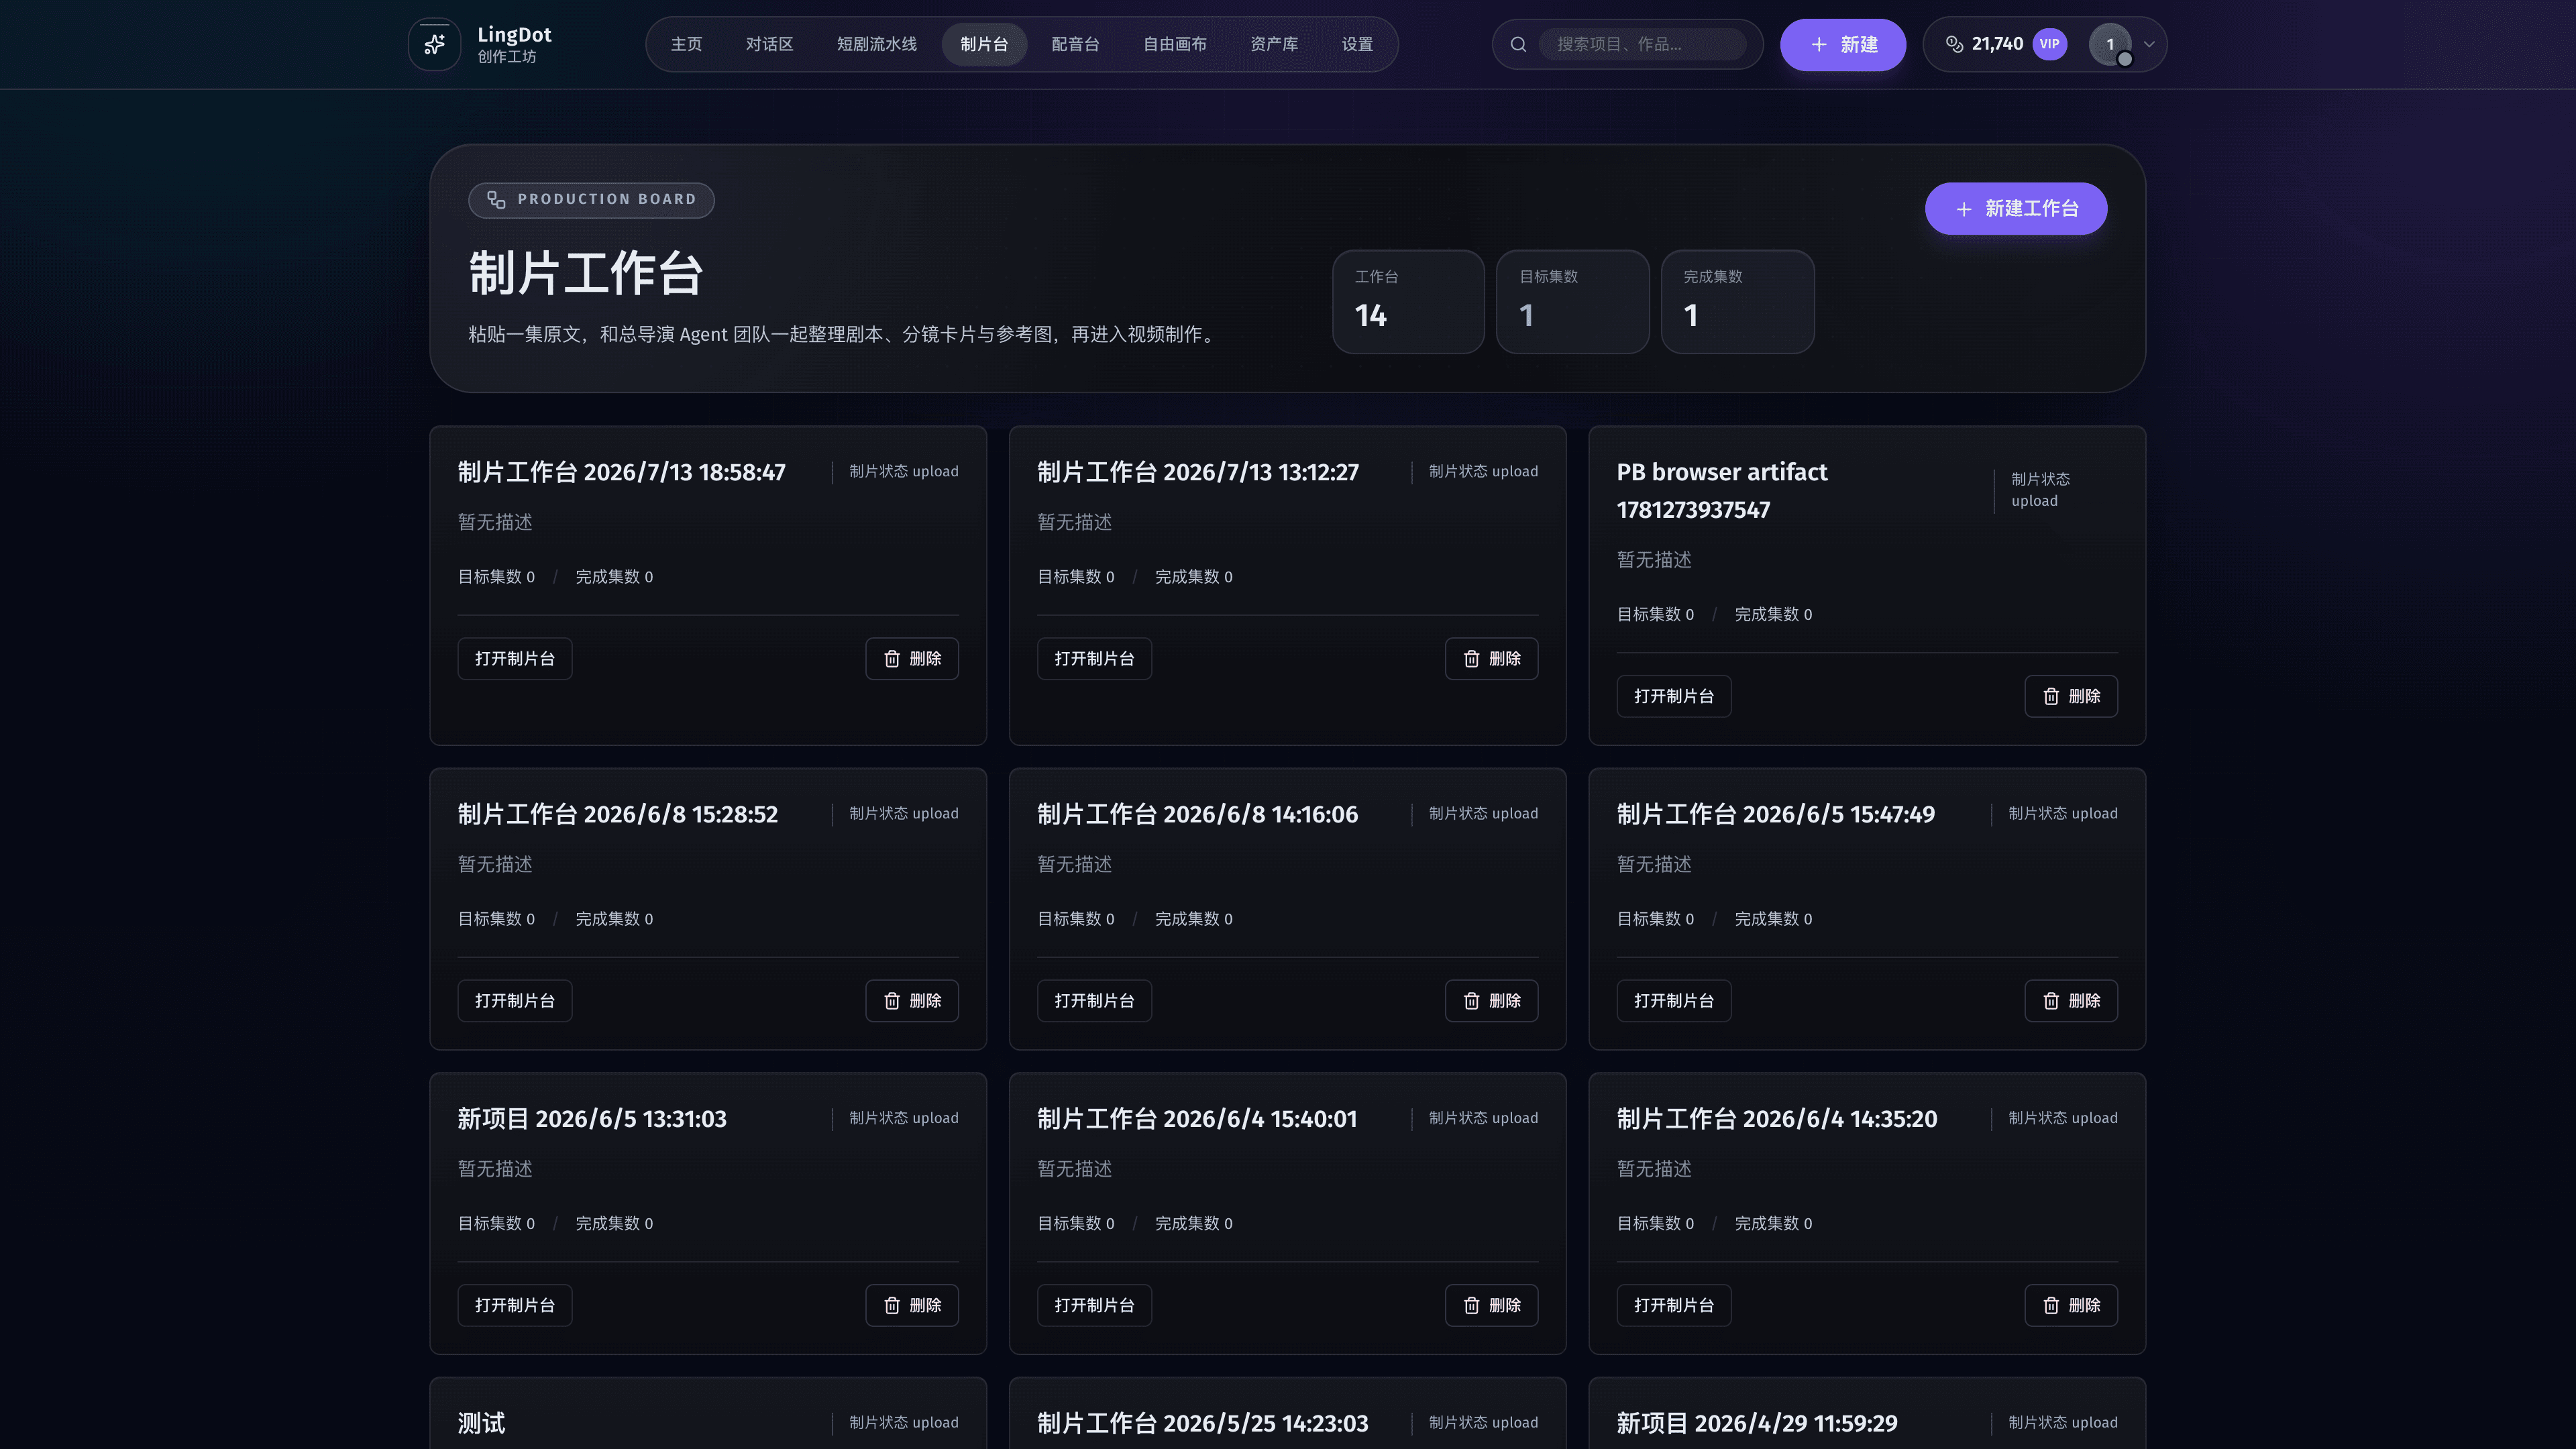Click the 测试 card title
This screenshot has height=1449, width=2576.
(481, 1424)
